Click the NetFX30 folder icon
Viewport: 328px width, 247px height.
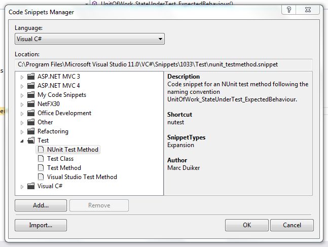coord(31,104)
